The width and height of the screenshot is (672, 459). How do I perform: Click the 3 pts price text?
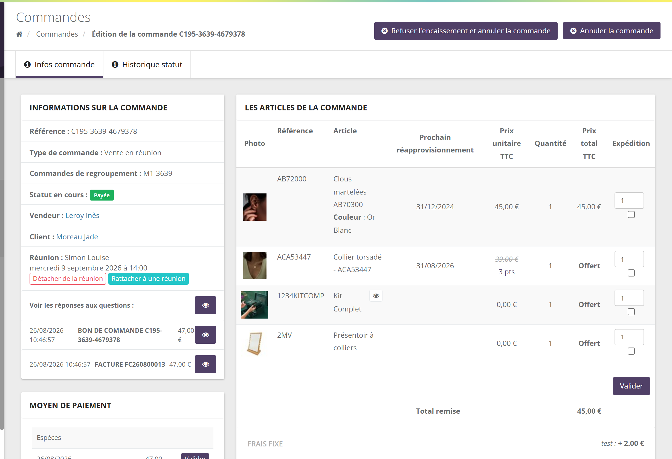pos(507,272)
